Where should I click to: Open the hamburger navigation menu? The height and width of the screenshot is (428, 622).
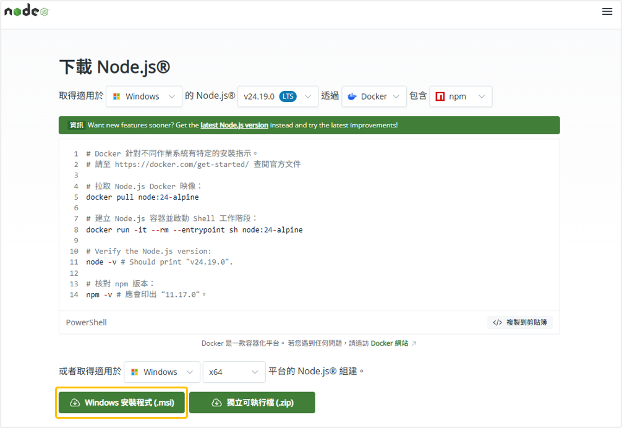click(x=607, y=12)
